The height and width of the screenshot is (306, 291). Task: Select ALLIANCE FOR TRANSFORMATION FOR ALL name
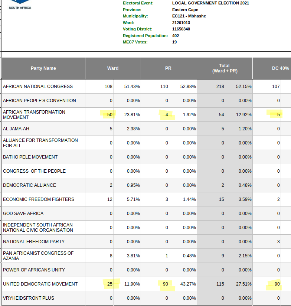pyautogui.click(x=40, y=143)
